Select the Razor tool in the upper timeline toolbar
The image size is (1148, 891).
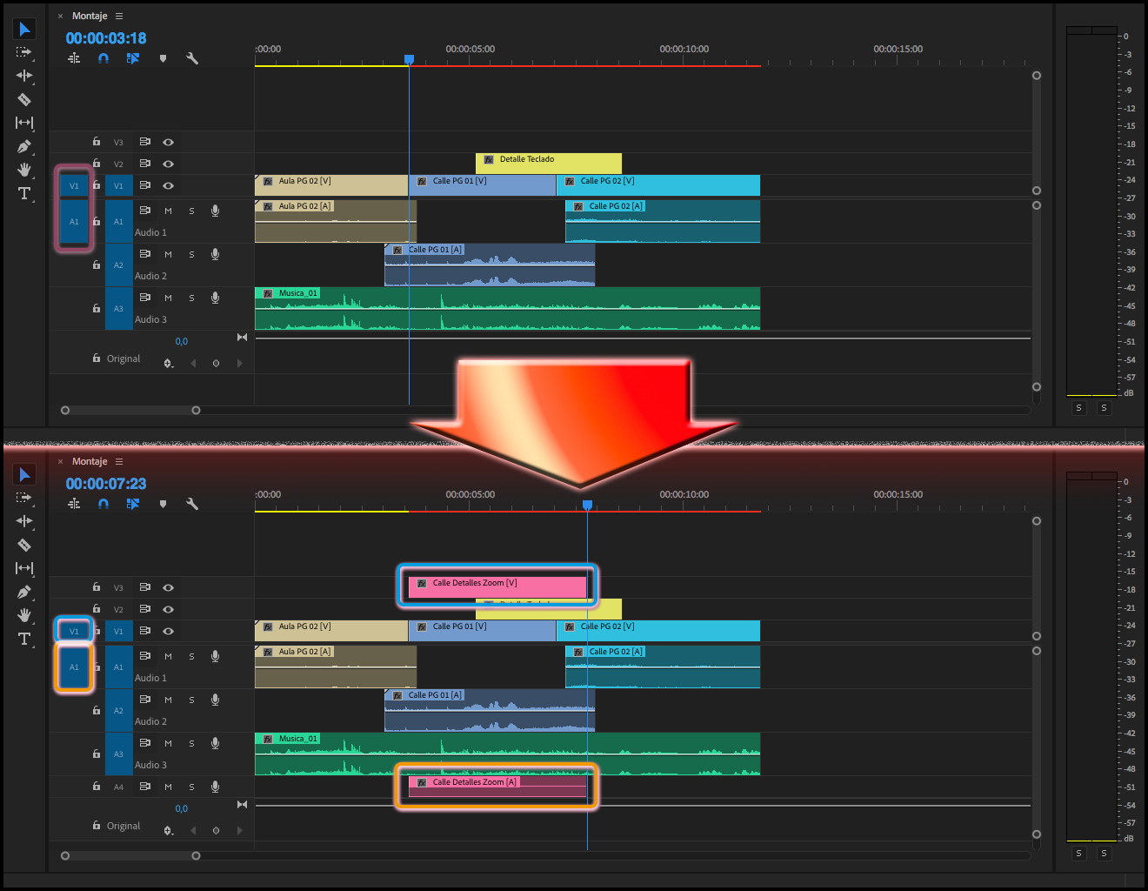pyautogui.click(x=24, y=99)
